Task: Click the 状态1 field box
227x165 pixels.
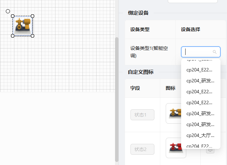Action: point(142,115)
